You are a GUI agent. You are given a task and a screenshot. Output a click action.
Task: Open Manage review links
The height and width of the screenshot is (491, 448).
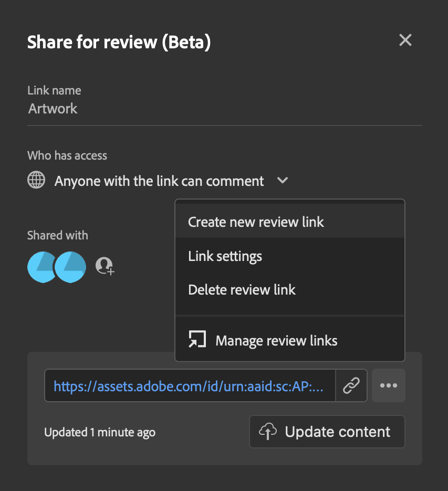pyautogui.click(x=276, y=340)
